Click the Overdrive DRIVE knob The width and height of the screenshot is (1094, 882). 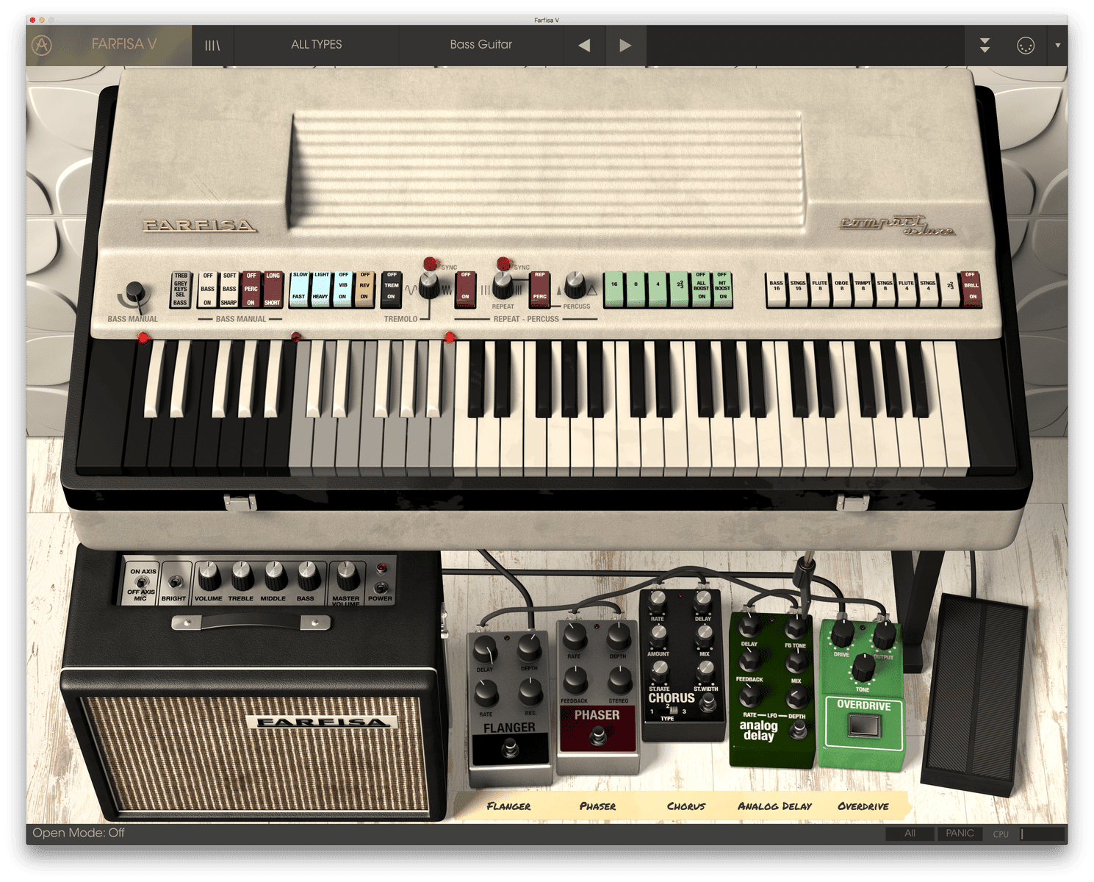842,632
